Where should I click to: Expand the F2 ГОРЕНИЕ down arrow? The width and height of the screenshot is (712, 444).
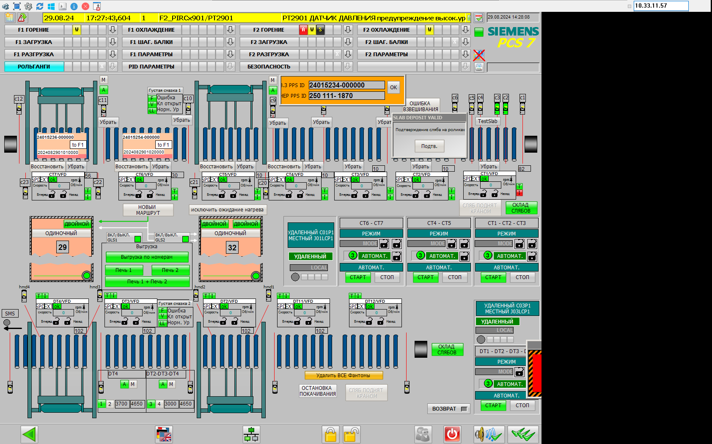[348, 30]
